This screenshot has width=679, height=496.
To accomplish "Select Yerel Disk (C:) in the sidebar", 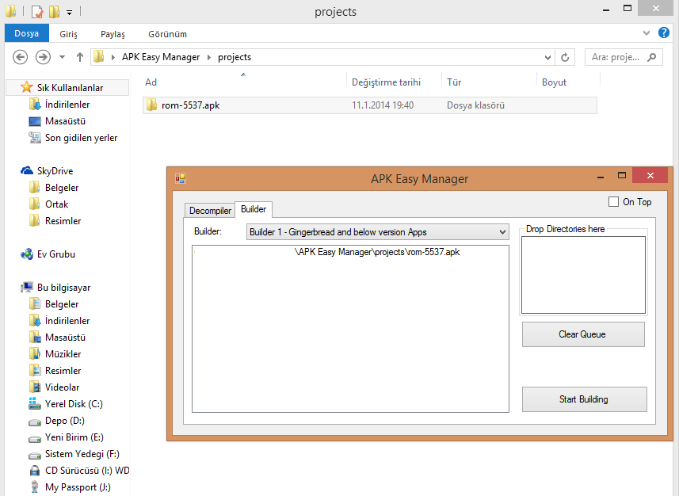I will [x=73, y=404].
